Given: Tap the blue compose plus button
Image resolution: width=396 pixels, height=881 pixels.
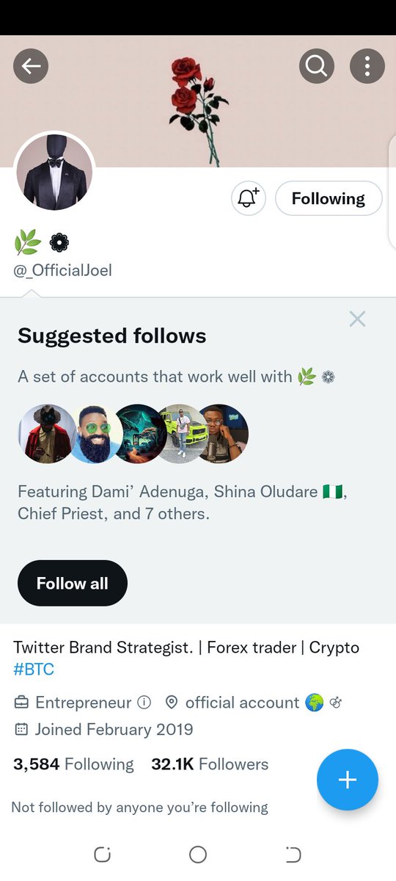Looking at the screenshot, I should (x=348, y=780).
